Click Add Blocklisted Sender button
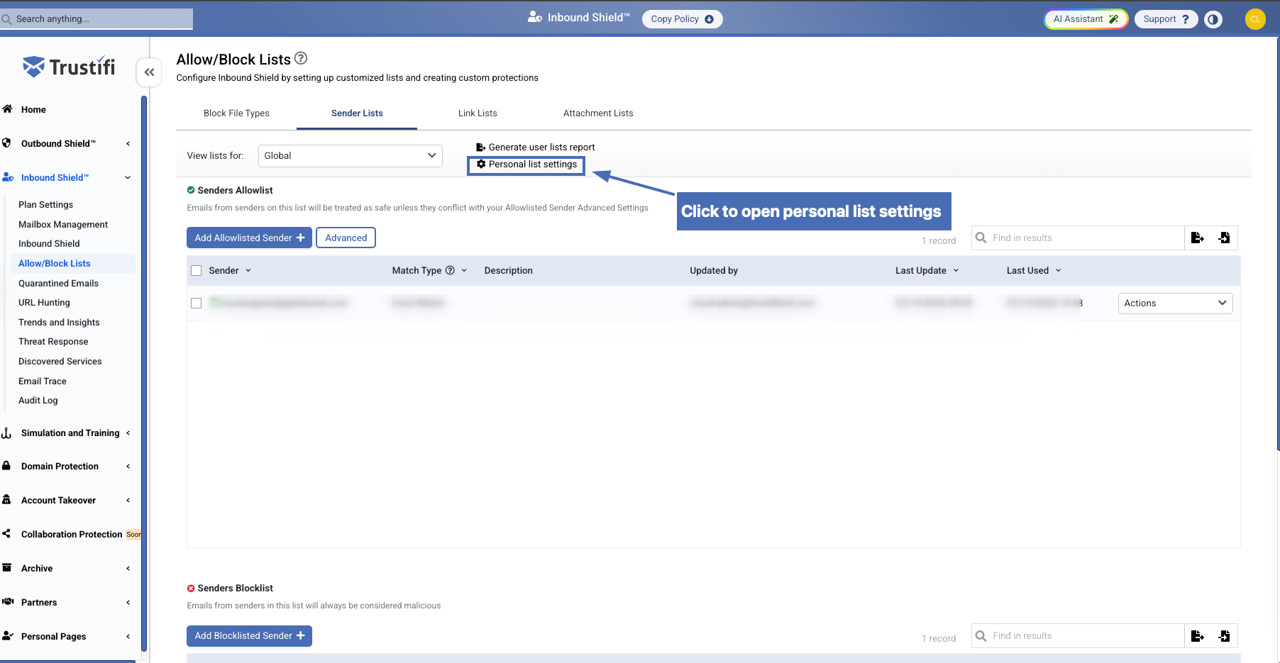This screenshot has height=663, width=1280. pos(249,635)
